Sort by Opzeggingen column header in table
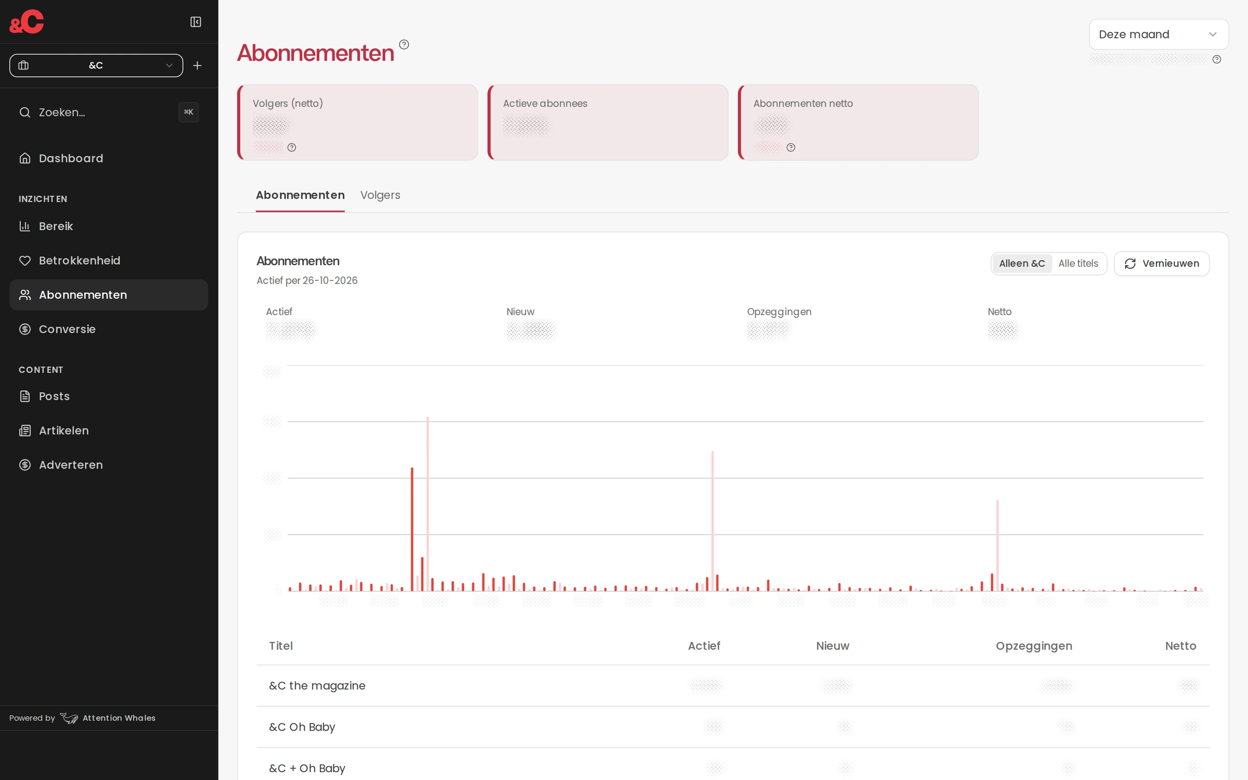The image size is (1248, 780). [1034, 646]
